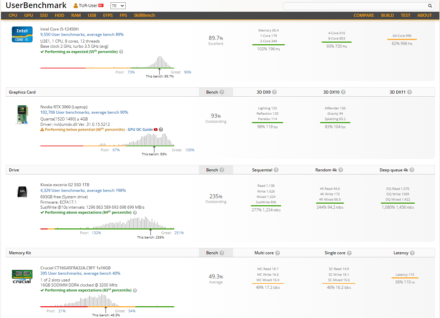The height and width of the screenshot is (318, 440).
Task: Open help icon next to 3D DX9
Action: (274, 92)
